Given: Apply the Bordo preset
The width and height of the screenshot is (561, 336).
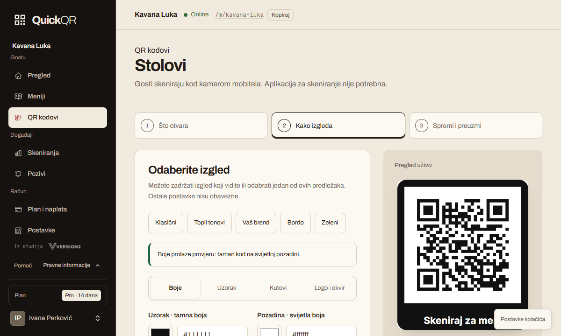Looking at the screenshot, I should [295, 223].
